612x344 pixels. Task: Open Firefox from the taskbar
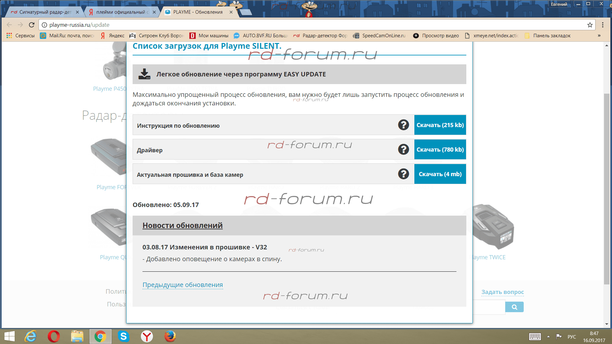pos(170,336)
